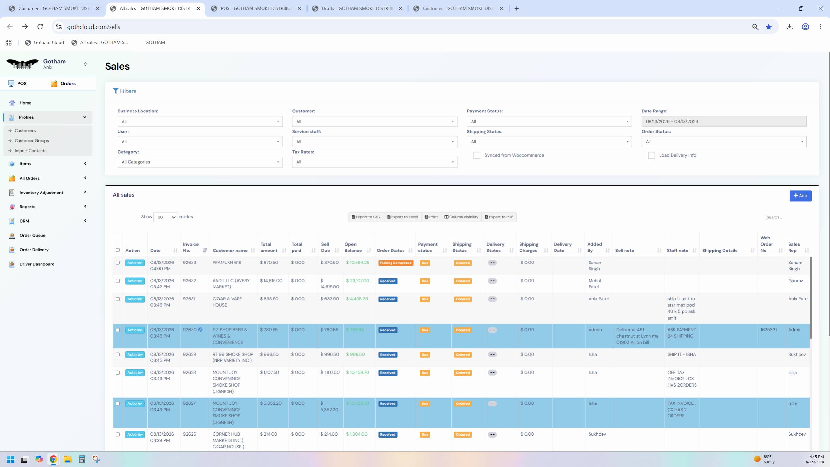This screenshot has height=467, width=830.
Task: Open the Driver Dashboard icon
Action: 12,264
